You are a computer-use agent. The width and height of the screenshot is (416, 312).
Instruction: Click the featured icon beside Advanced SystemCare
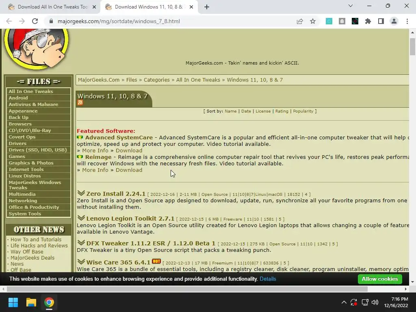pos(80,137)
